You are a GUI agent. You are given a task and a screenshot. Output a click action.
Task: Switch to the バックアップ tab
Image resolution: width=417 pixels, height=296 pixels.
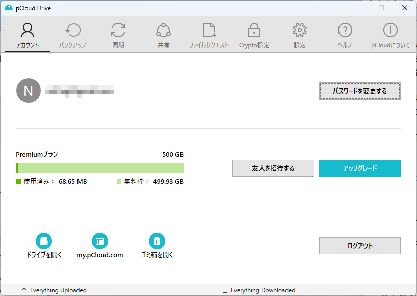72,35
